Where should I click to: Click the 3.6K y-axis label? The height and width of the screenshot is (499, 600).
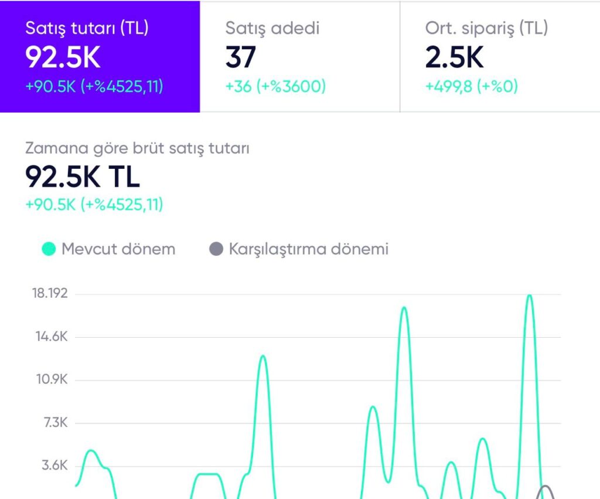pyautogui.click(x=54, y=466)
